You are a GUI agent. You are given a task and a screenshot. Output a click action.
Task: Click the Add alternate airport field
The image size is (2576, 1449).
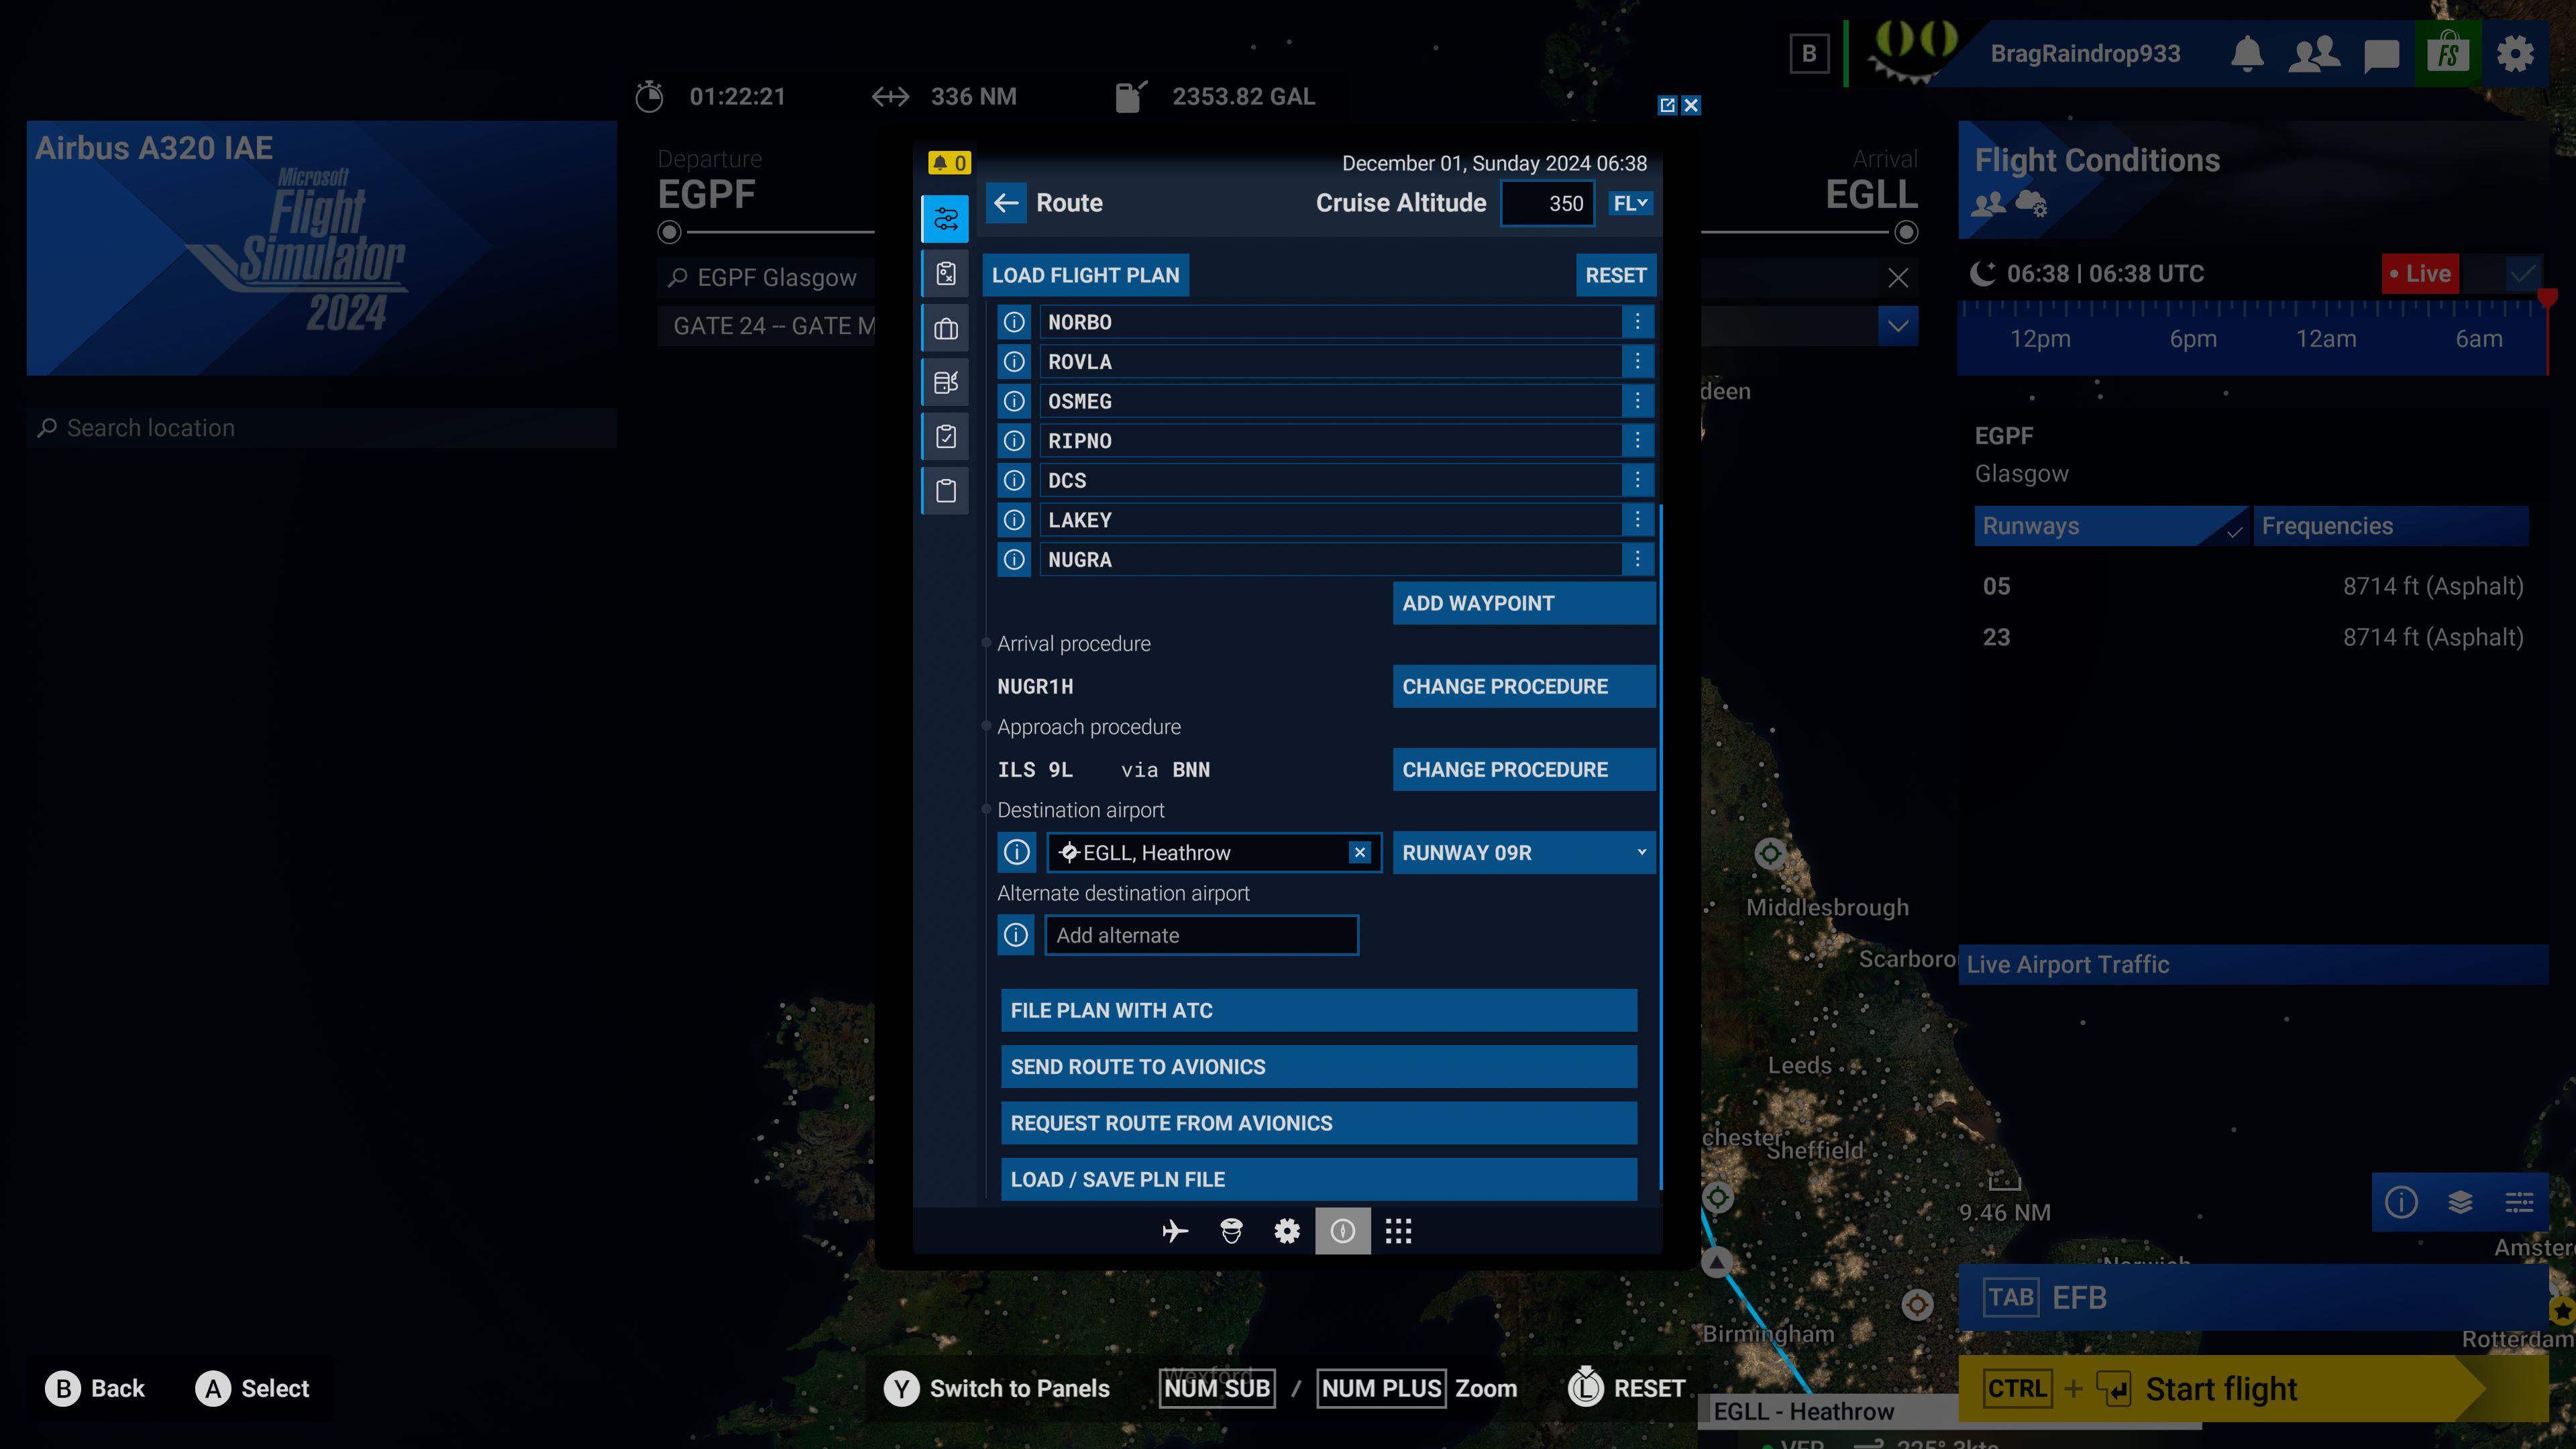tap(1201, 935)
